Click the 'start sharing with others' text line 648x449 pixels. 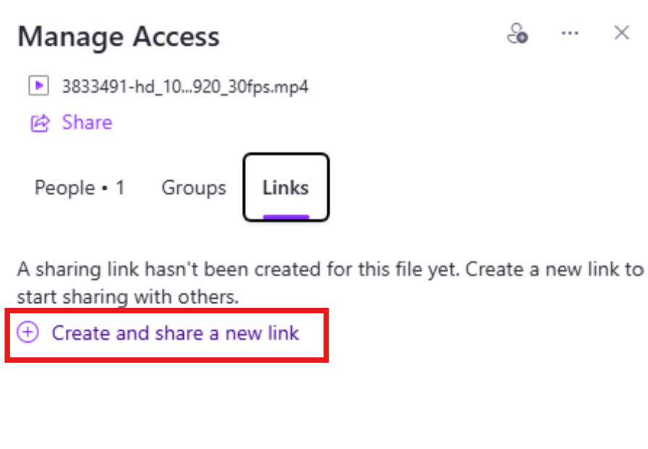(x=127, y=297)
